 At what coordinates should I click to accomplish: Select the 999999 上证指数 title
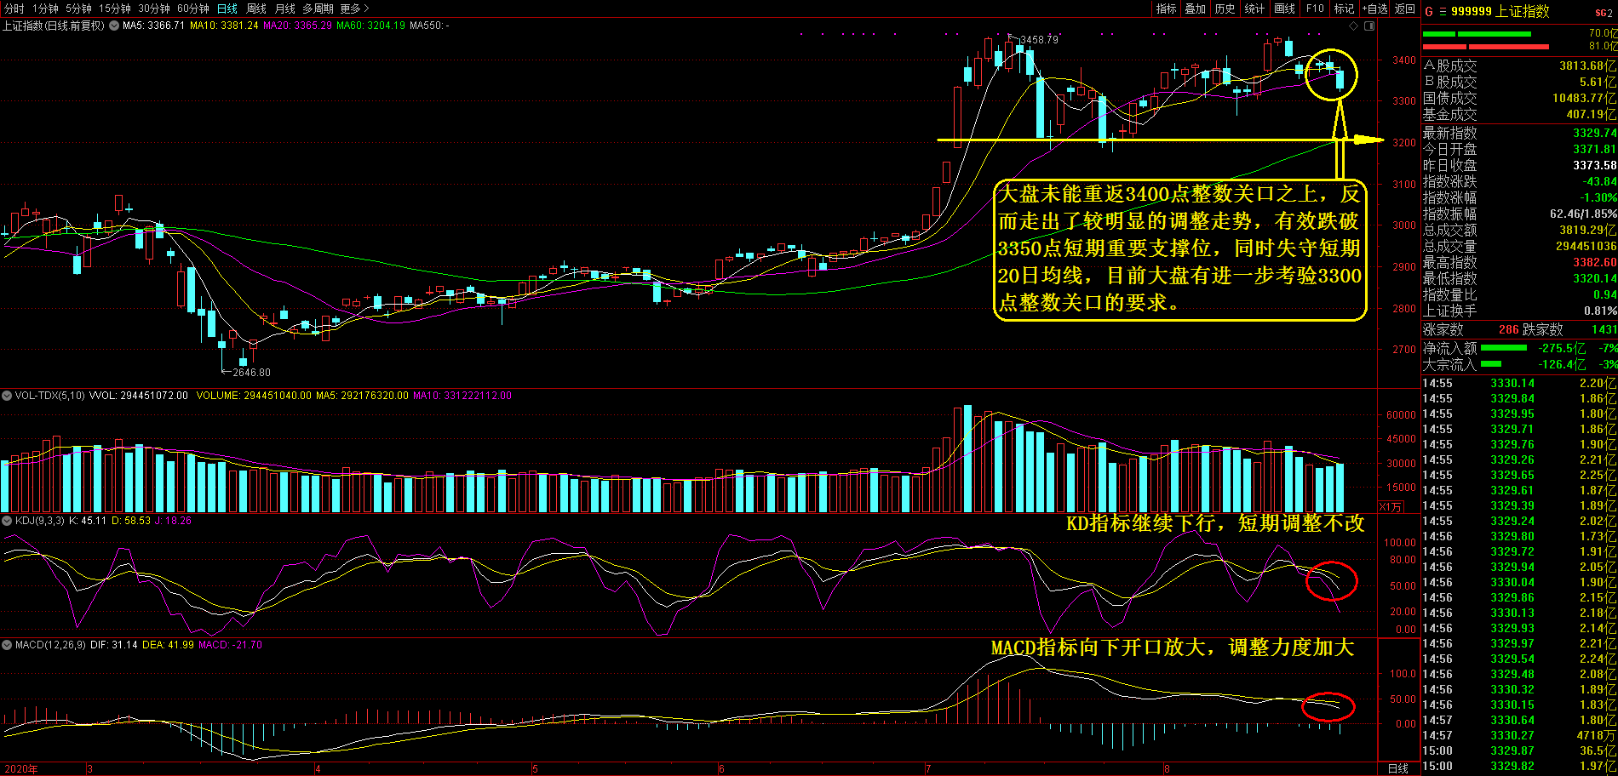1500,11
